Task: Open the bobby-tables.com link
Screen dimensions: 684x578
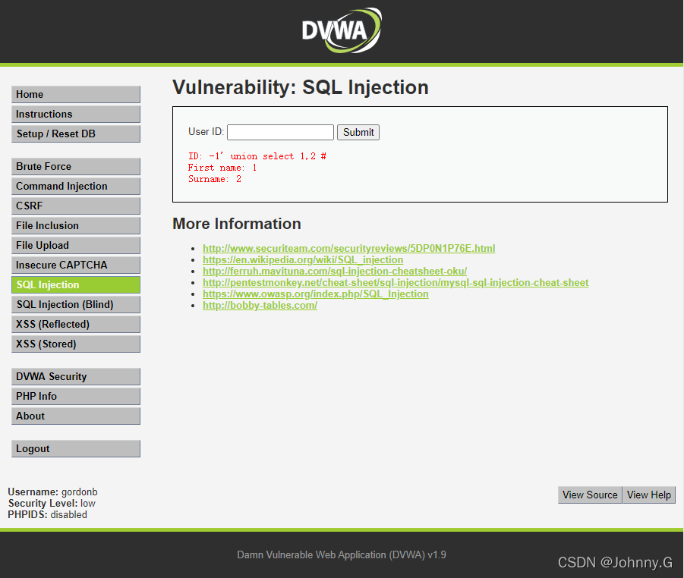Action: 260,305
